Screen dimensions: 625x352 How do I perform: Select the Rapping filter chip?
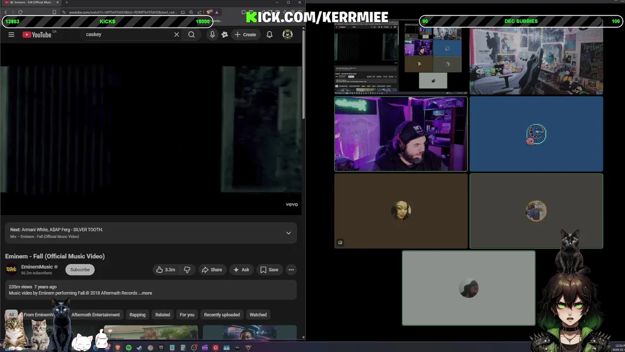[x=137, y=315]
